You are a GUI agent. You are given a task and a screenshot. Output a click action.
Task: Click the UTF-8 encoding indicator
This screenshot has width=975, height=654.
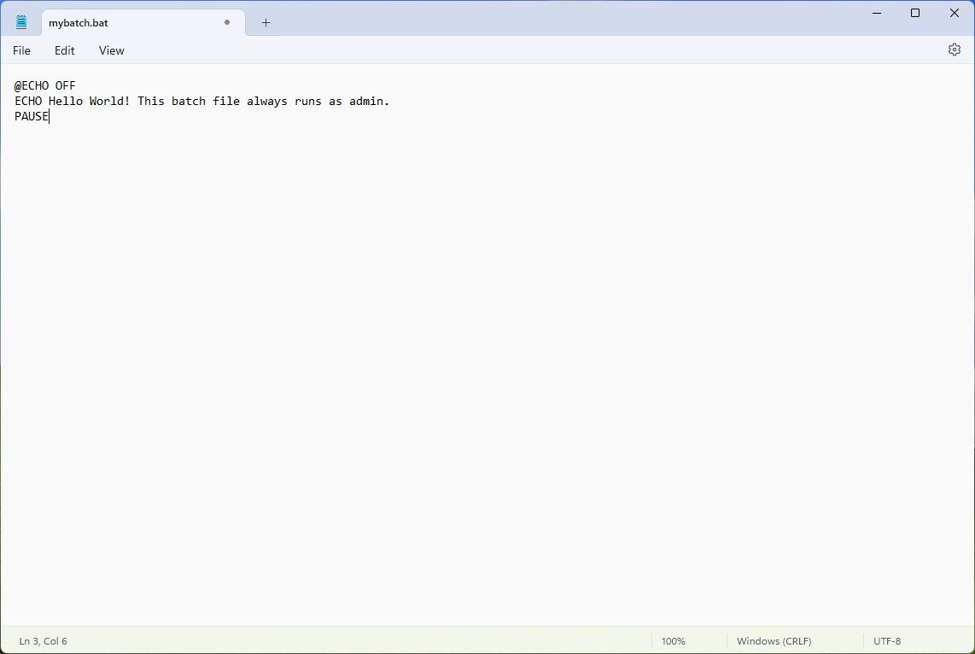(x=887, y=640)
